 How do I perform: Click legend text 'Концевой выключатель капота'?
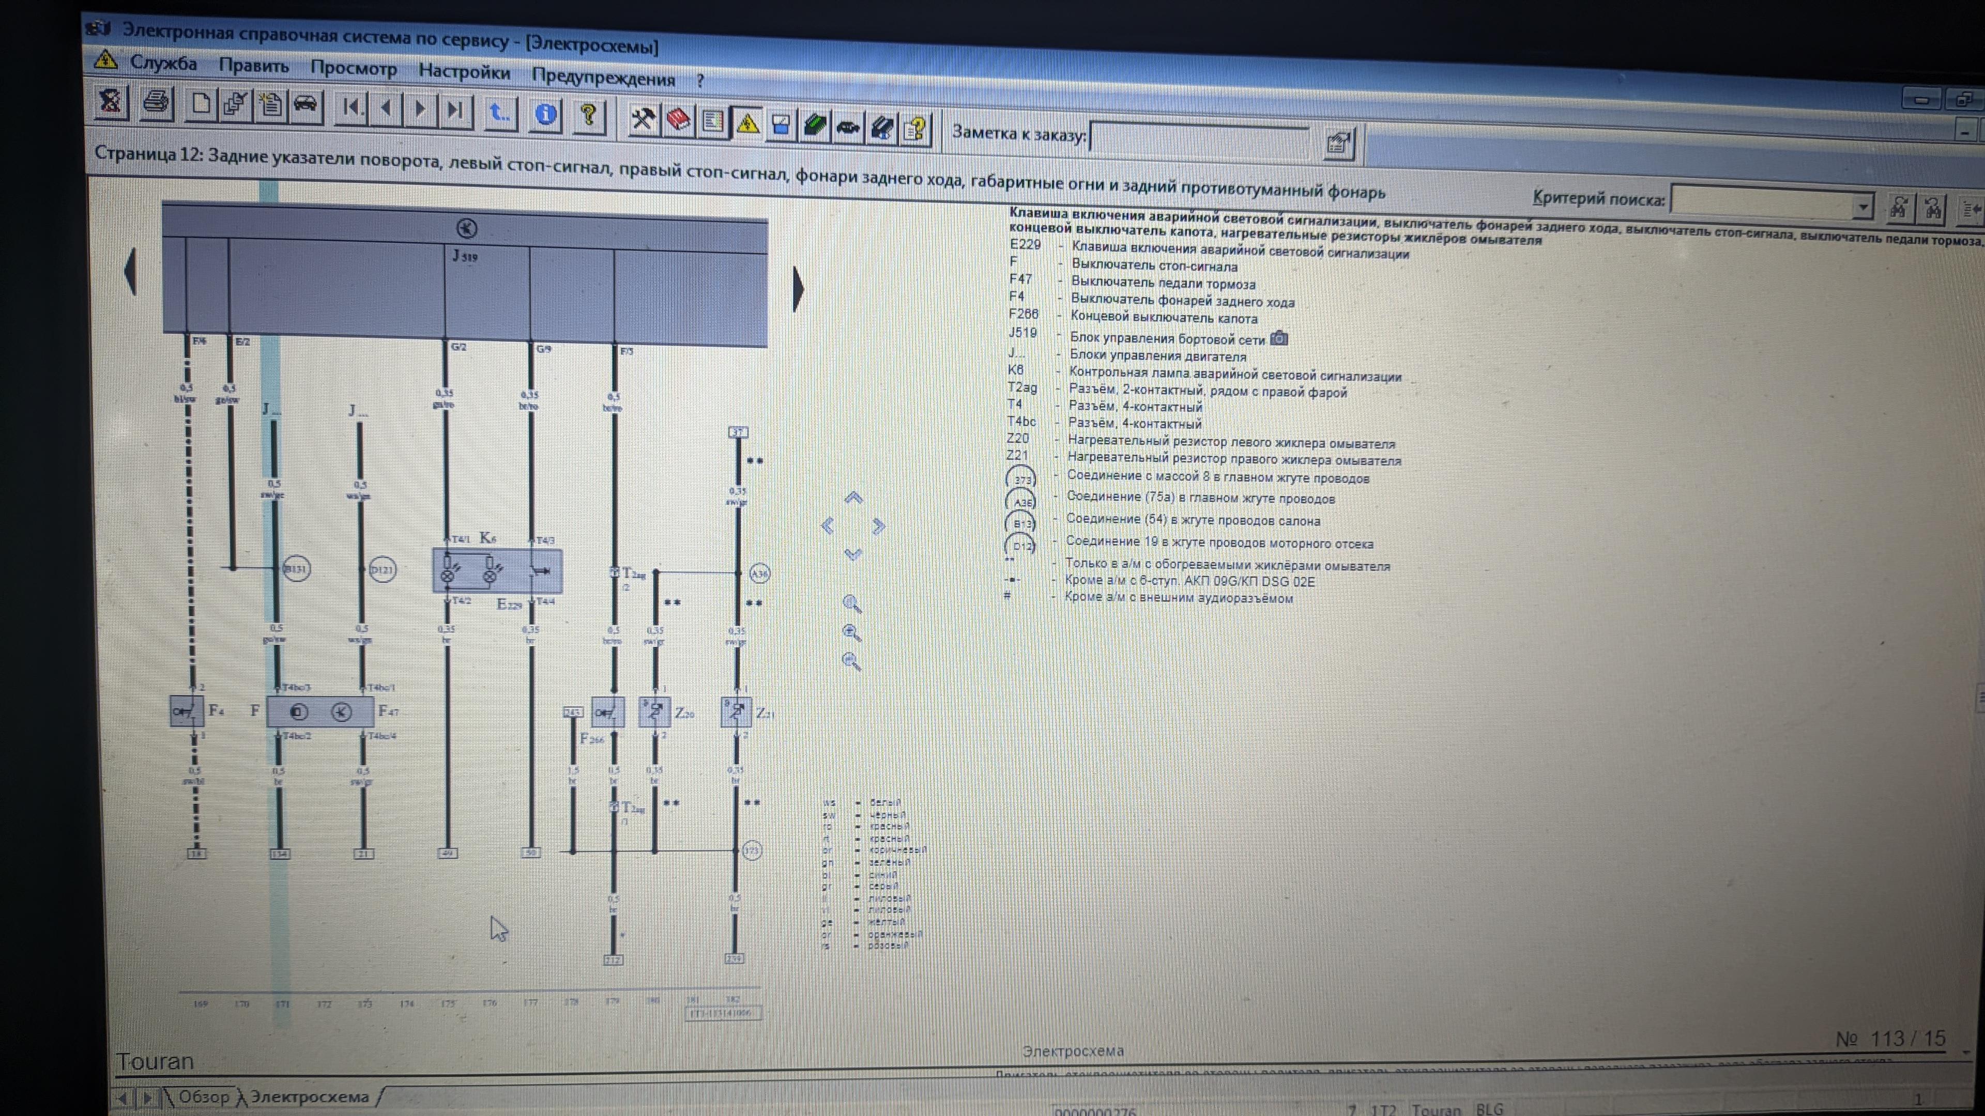(1164, 317)
